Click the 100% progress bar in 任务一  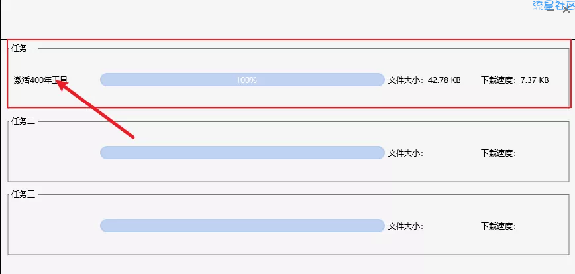pos(242,80)
